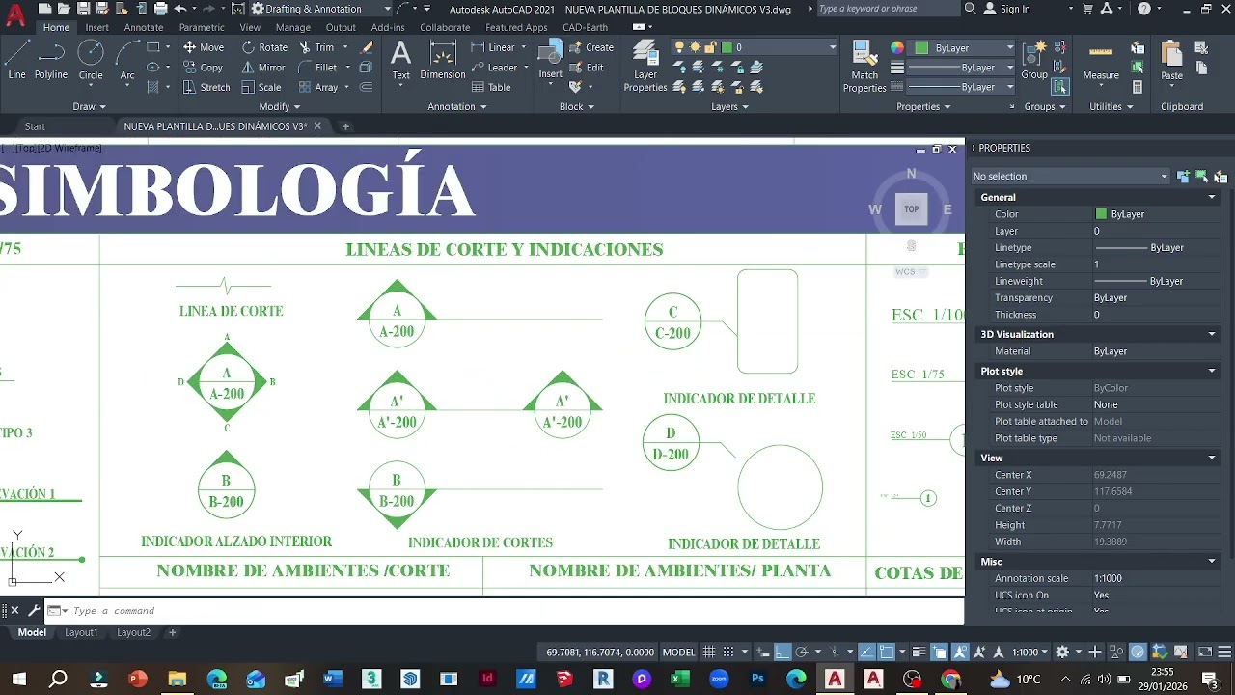The height and width of the screenshot is (695, 1235).
Task: Open the layer 0 dropdown list
Action: [755, 47]
